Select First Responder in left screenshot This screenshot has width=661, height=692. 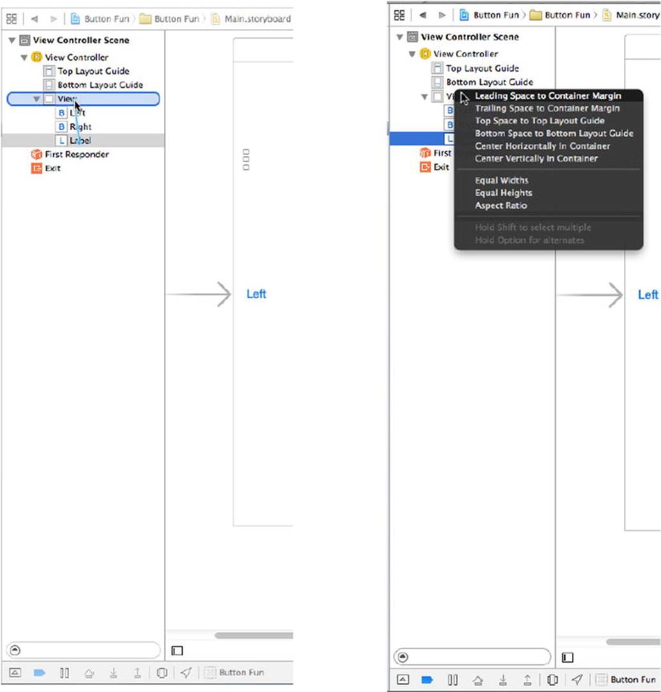(83, 154)
